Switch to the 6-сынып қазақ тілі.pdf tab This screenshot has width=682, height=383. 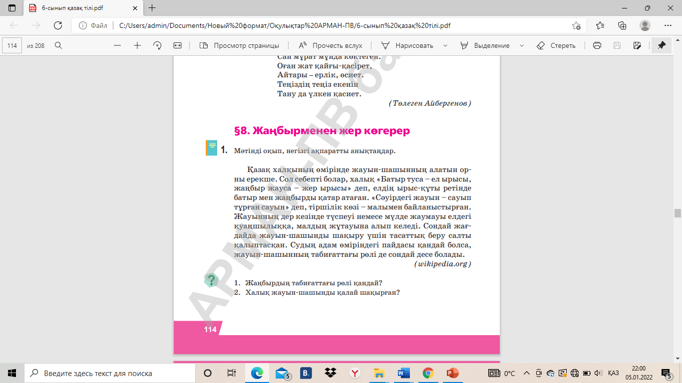point(82,8)
